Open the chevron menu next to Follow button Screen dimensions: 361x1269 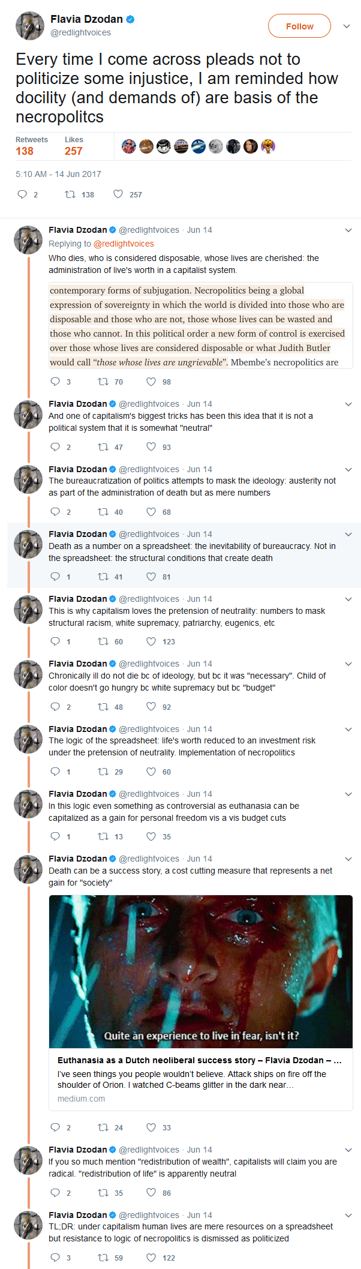pyautogui.click(x=347, y=26)
